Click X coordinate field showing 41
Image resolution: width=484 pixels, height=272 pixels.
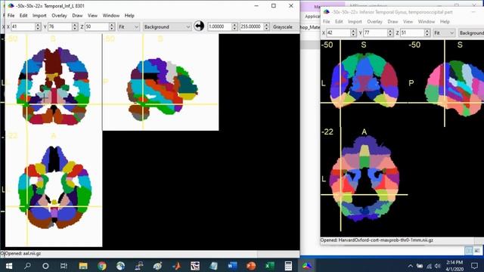pos(23,27)
